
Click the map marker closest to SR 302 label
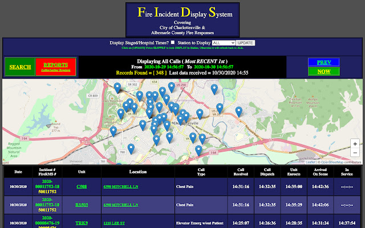117,87
